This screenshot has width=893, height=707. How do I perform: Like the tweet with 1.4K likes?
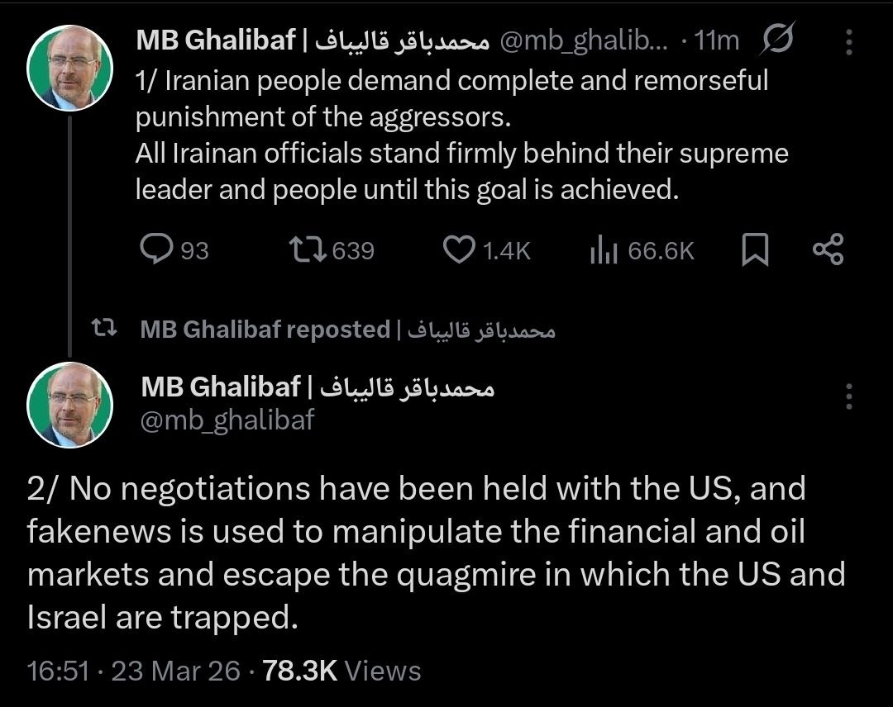460,249
